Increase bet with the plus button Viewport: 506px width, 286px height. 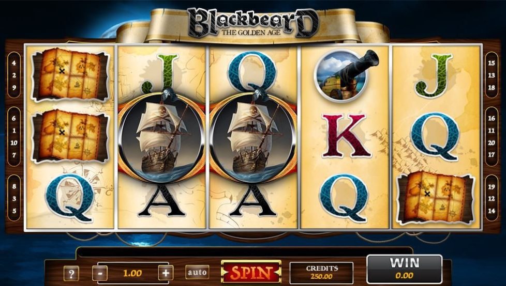[x=166, y=273]
